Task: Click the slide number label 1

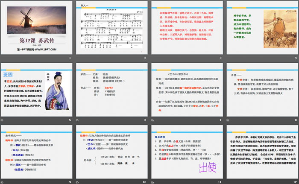Action: (x=70, y=58)
